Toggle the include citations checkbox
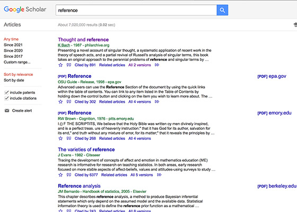The width and height of the screenshot is (297, 212). point(6,98)
